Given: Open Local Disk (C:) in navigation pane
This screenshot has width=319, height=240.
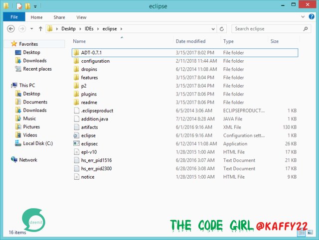Looking at the screenshot, I should click(x=38, y=143).
